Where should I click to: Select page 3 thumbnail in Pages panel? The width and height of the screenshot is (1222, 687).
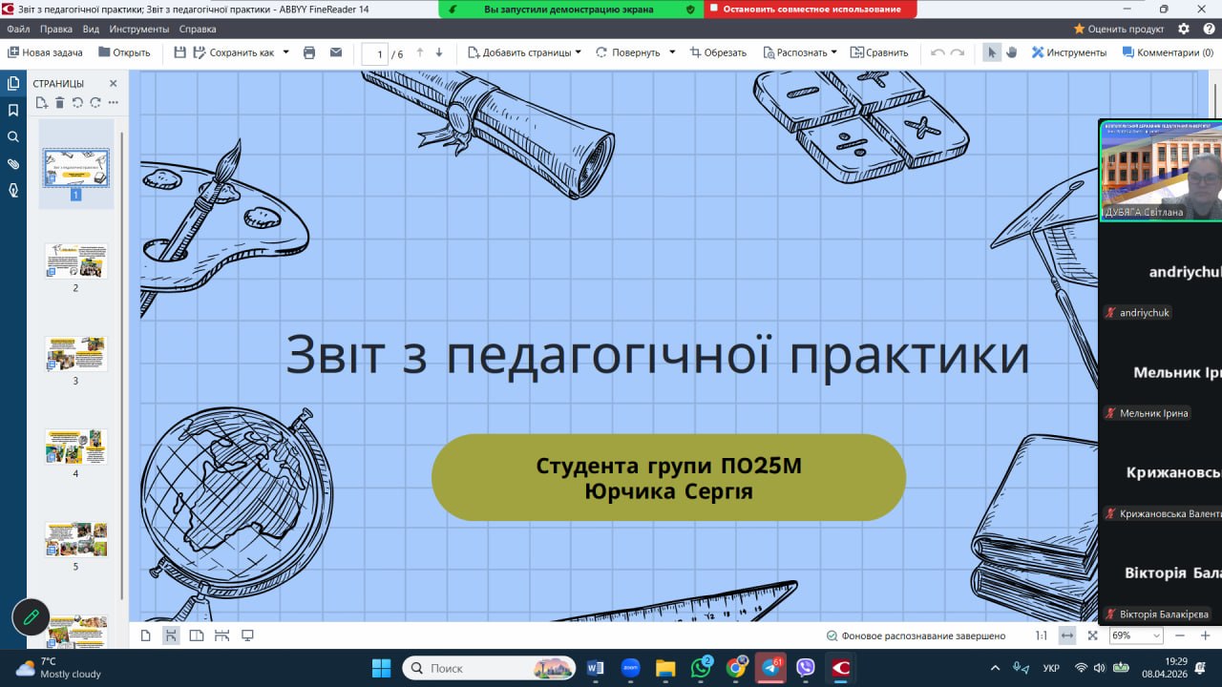(75, 353)
